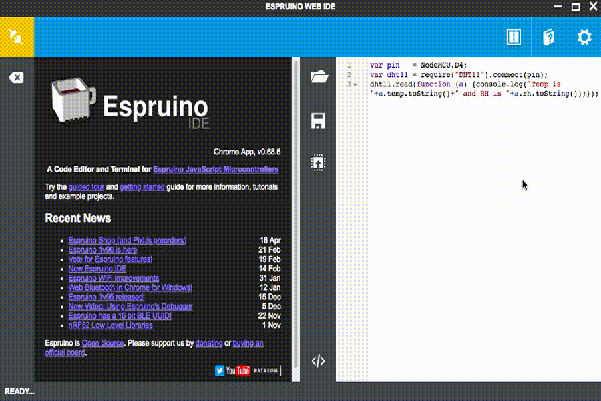The width and height of the screenshot is (601, 401).
Task: Open the New Espruino IDE news link
Action: pyautogui.click(x=97, y=269)
